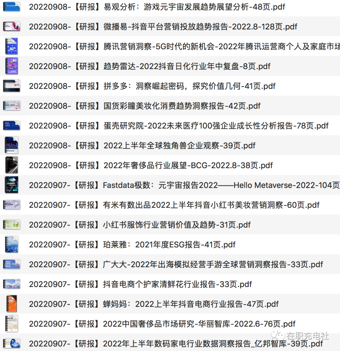Click file name 2022上半年全球独角兽企业观察-39页.pdf

click(x=142, y=146)
